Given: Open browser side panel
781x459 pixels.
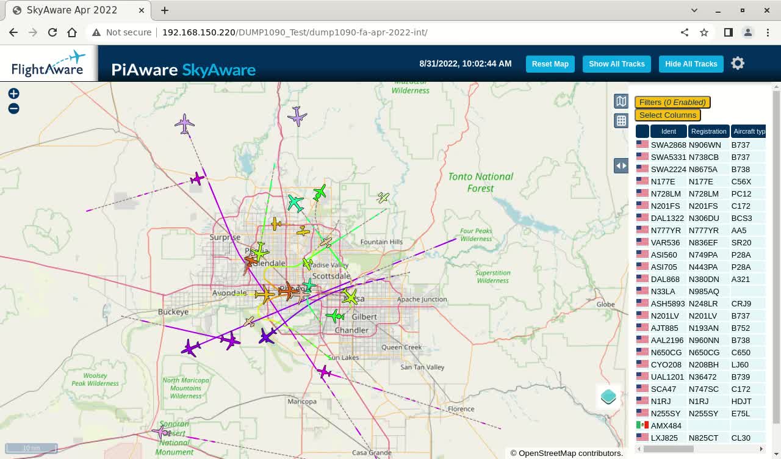Looking at the screenshot, I should 729,32.
